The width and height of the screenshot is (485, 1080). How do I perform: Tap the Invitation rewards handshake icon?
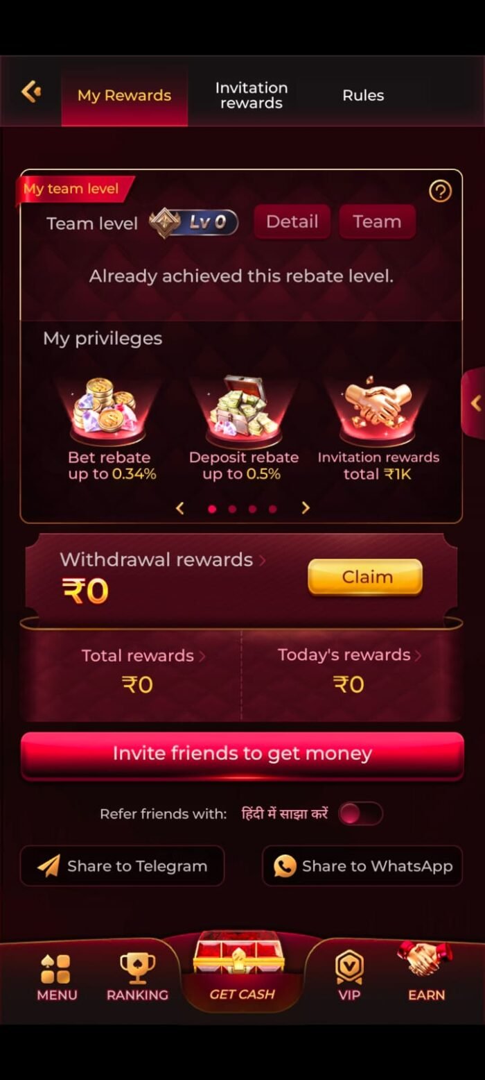(378, 410)
